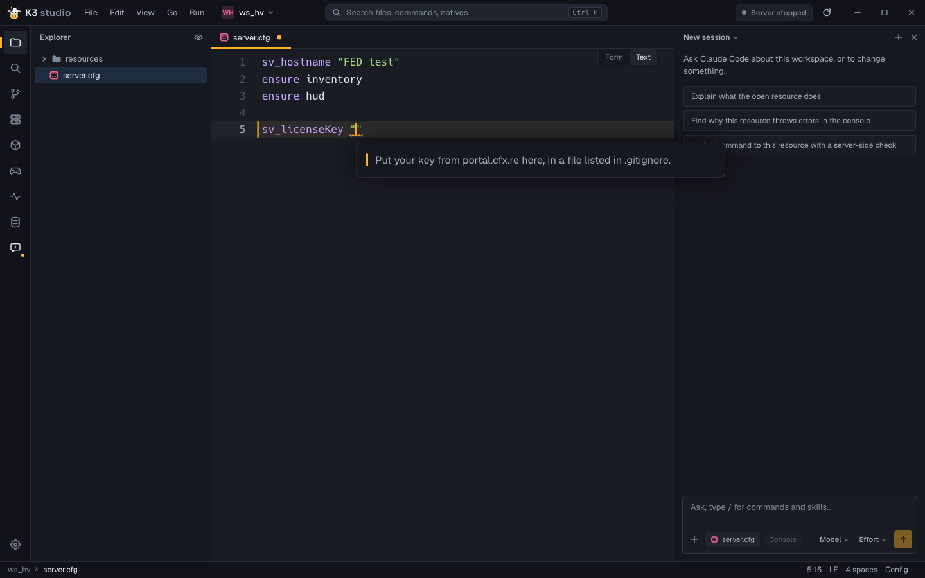This screenshot has width=925, height=578.
Task: Open the Effort dropdown
Action: (x=872, y=539)
